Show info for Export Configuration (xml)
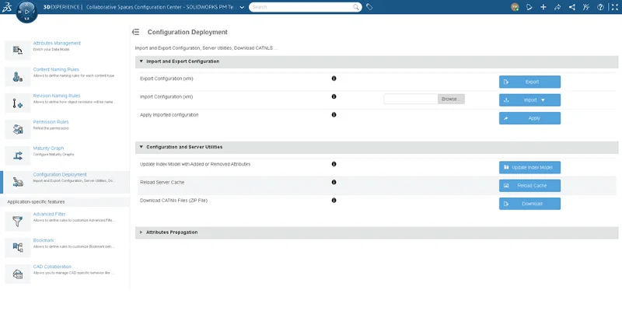This screenshot has width=622, height=311. (334, 79)
